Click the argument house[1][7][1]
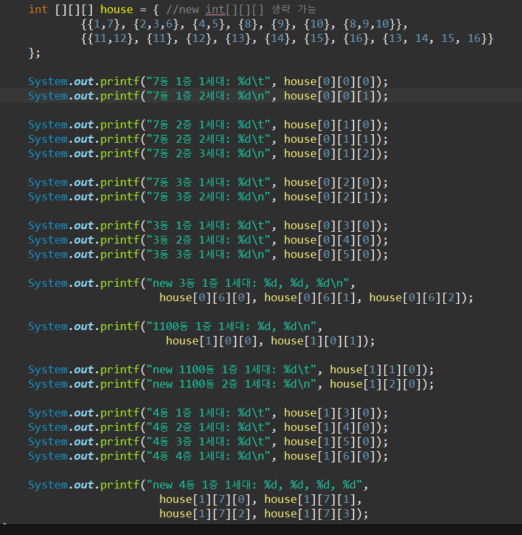Viewport: 522px width, 535px height. click(310, 500)
